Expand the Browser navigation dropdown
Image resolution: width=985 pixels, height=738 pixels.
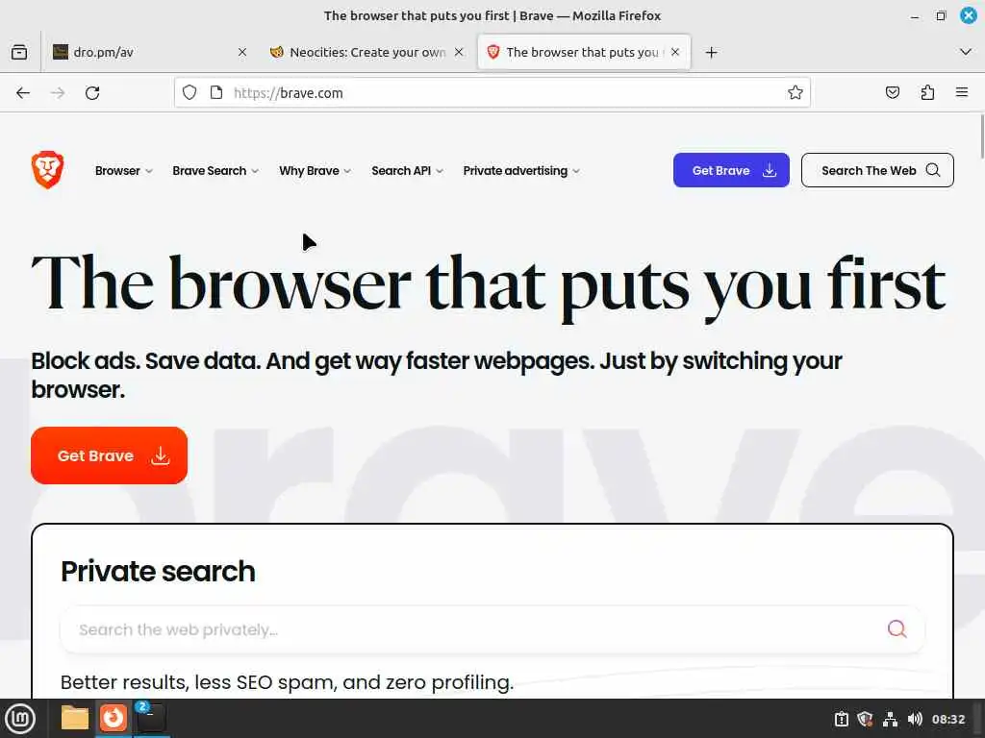(x=124, y=171)
